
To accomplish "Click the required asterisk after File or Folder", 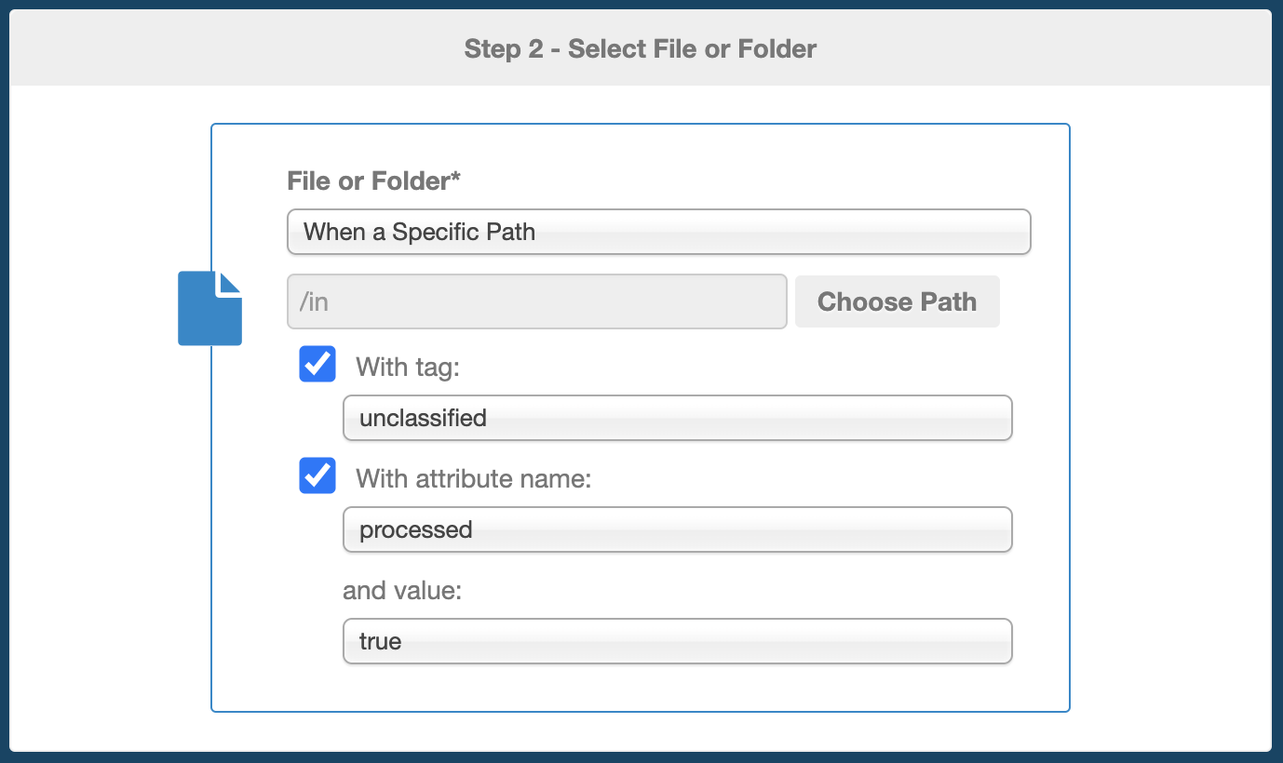I will 456,178.
